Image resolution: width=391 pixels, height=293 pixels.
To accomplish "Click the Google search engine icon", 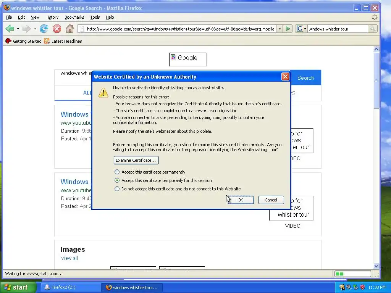I will click(300, 29).
